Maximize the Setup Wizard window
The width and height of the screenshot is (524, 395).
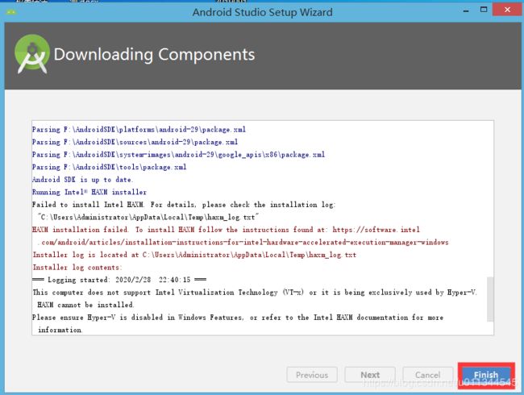pyautogui.click(x=483, y=10)
